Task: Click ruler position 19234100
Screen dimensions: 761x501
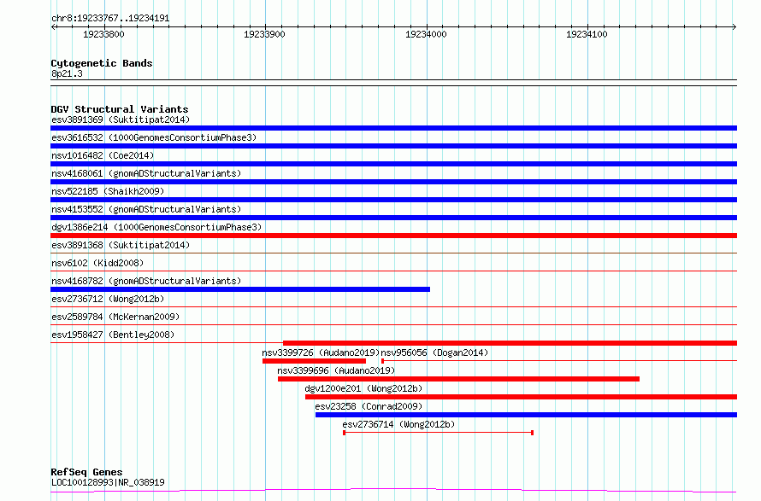Action: (x=587, y=34)
